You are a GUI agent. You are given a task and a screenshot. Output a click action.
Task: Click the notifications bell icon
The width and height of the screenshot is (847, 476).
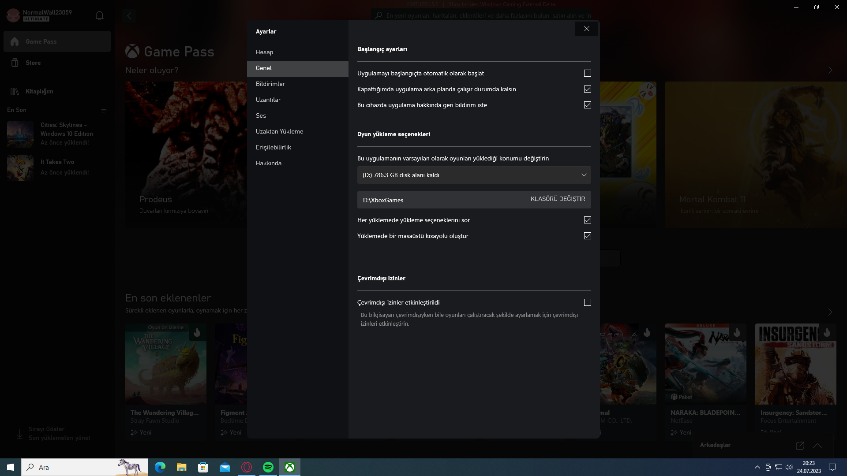(99, 16)
